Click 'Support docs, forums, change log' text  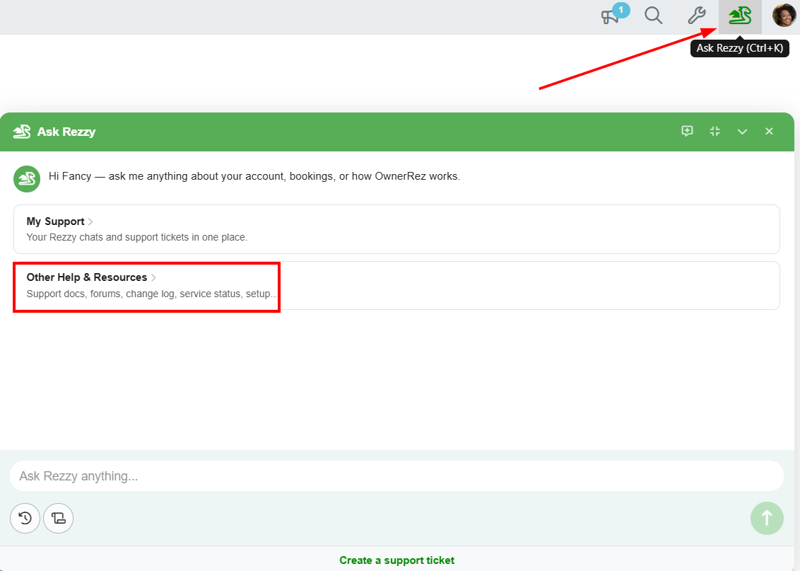(x=151, y=294)
